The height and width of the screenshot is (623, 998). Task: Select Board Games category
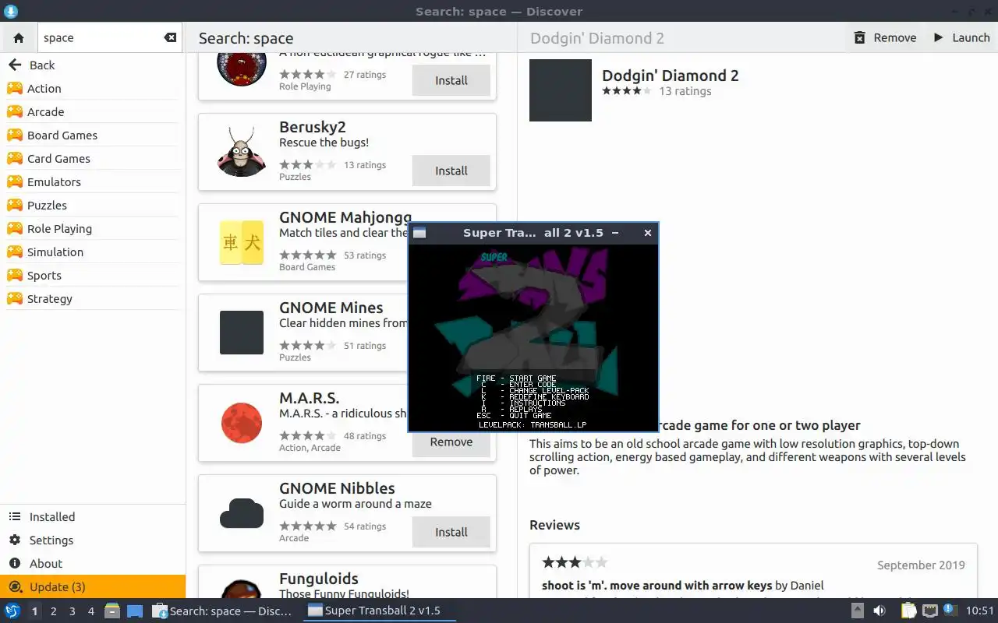click(x=93, y=136)
